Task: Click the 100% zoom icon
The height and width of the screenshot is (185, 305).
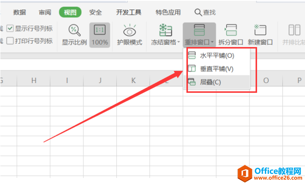Action: [x=100, y=30]
